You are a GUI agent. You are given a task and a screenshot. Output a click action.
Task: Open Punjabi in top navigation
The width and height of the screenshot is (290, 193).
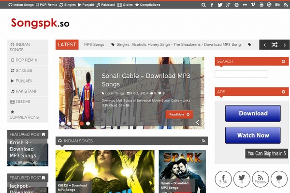(x=86, y=5)
